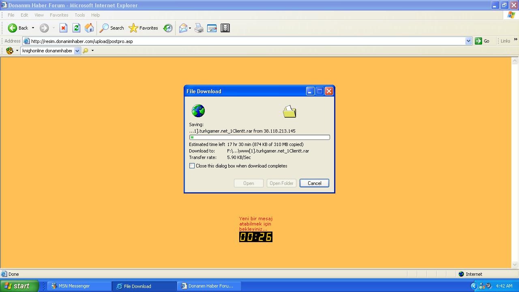
Task: Open the Tools menu
Action: (79, 15)
